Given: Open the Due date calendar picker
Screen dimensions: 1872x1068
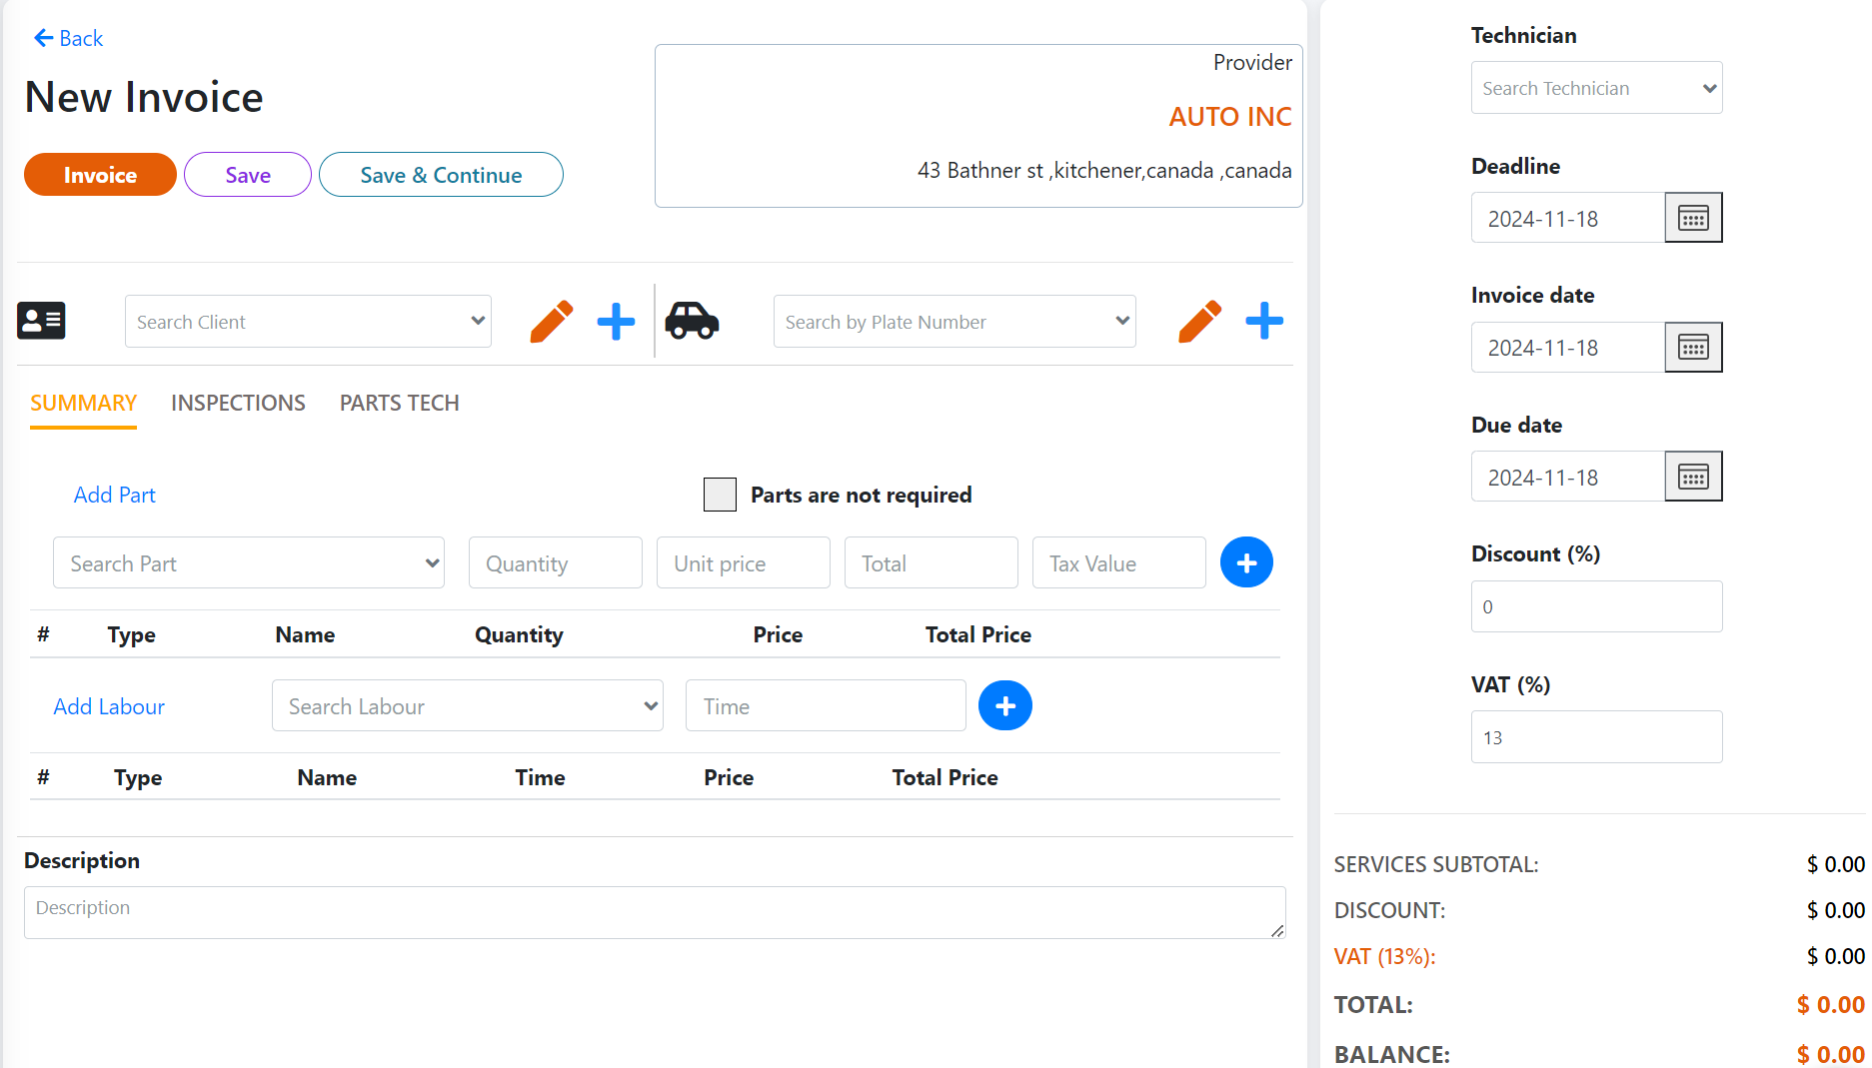Looking at the screenshot, I should (x=1692, y=476).
